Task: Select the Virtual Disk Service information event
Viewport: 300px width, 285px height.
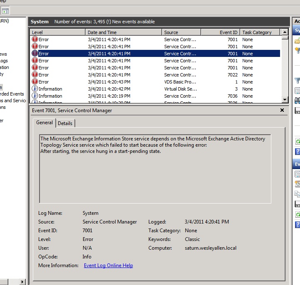Action: click(x=155, y=89)
